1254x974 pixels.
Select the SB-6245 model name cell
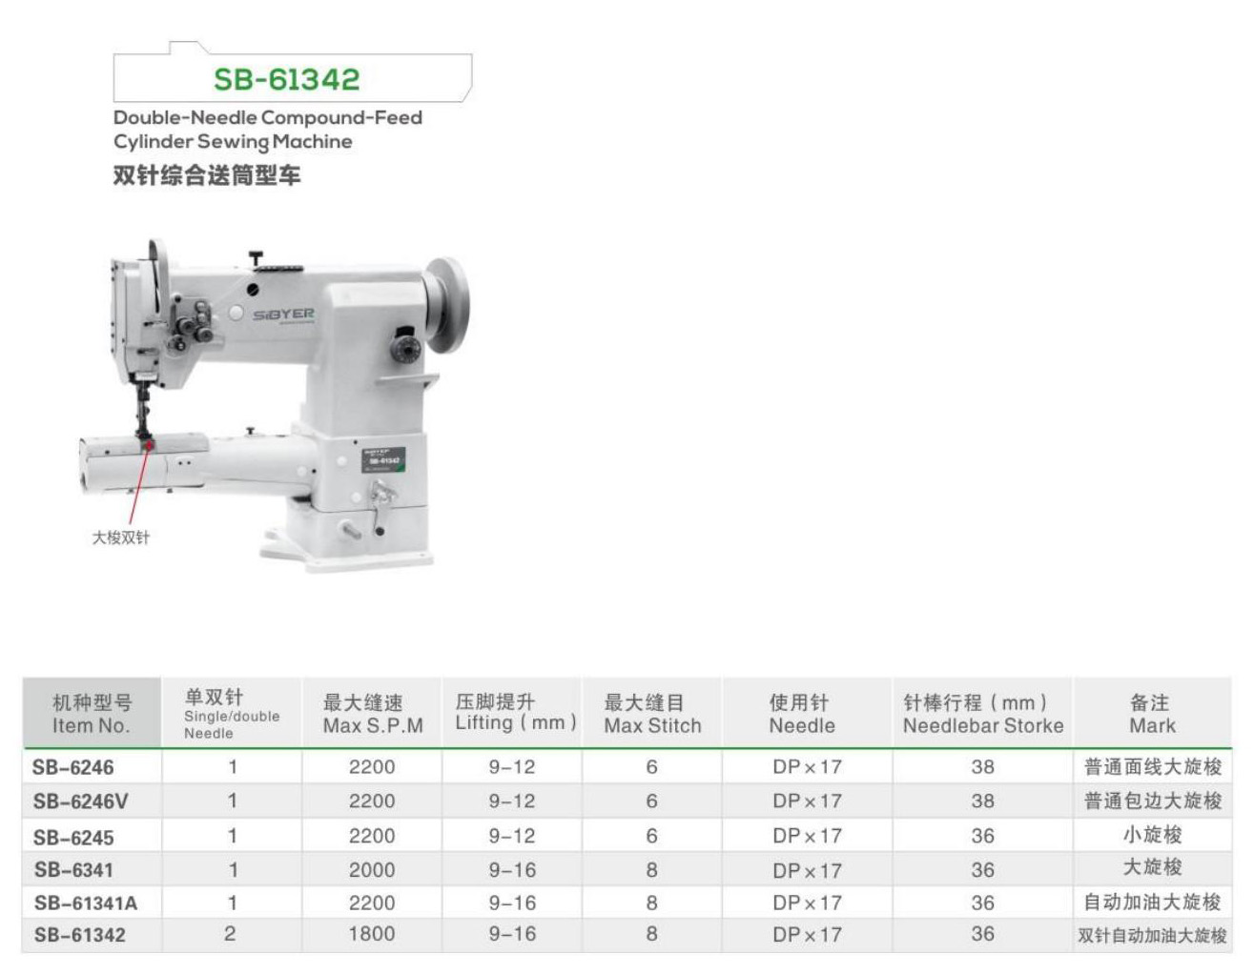click(73, 837)
